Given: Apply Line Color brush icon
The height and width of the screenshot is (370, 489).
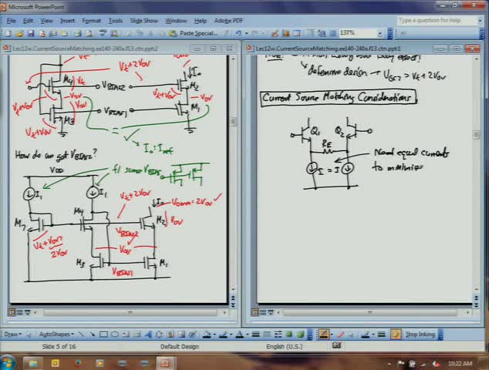Looking at the screenshot, I should pos(223,335).
